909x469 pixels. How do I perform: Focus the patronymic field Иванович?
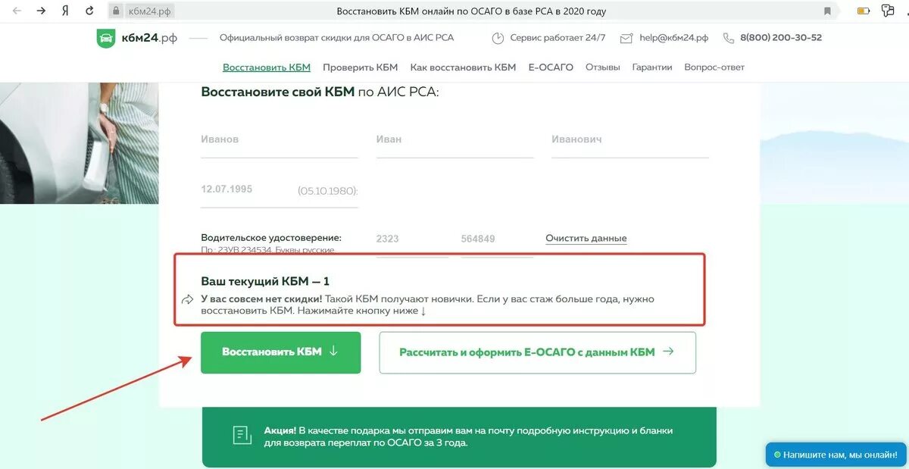pyautogui.click(x=630, y=140)
